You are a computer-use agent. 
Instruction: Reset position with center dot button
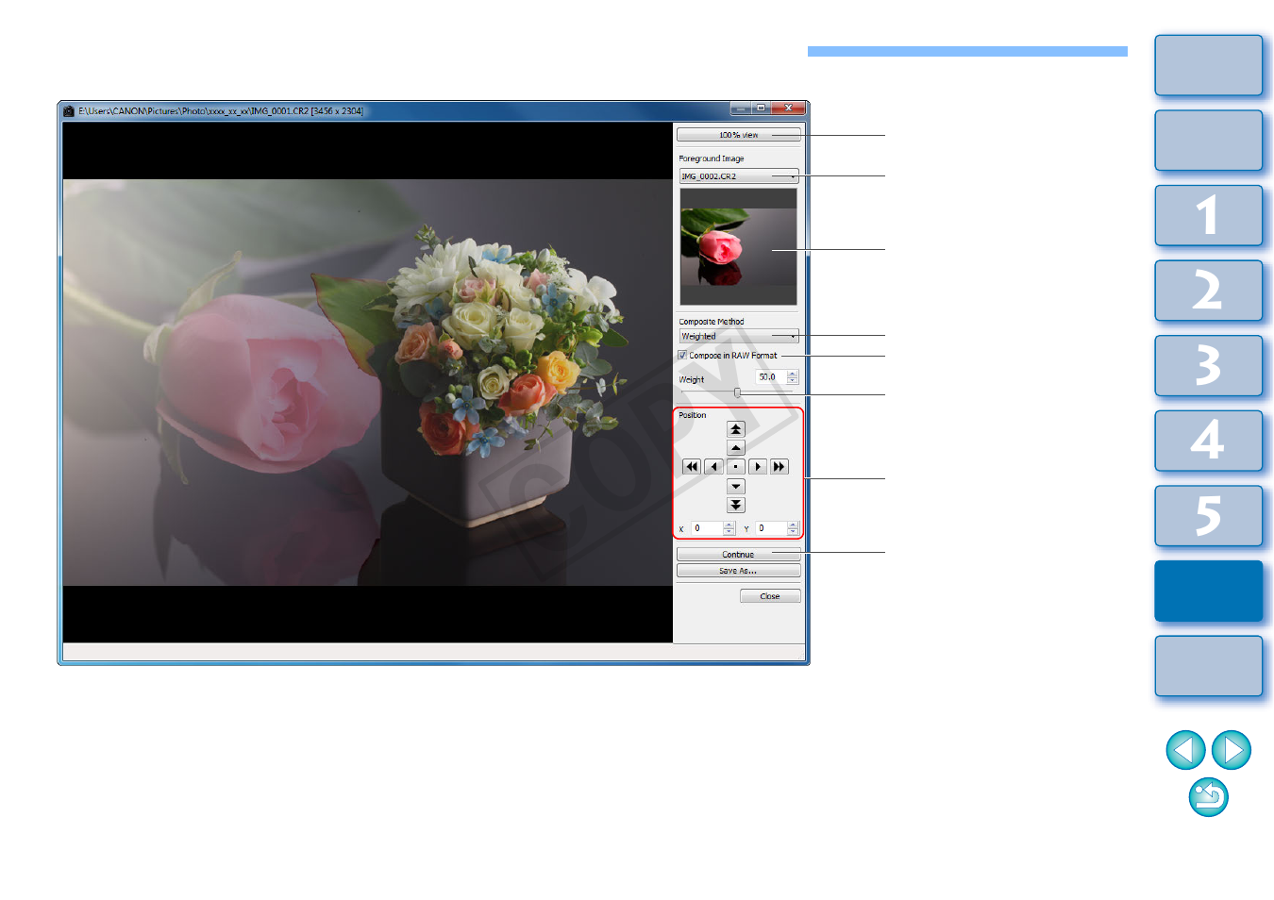(x=736, y=467)
